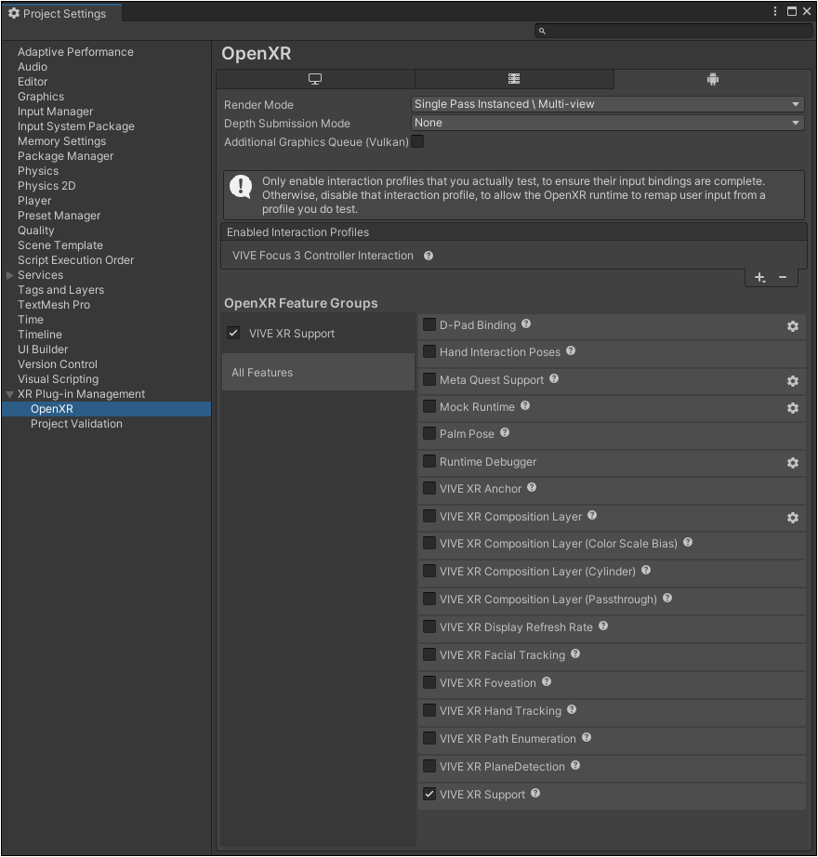Toggle Additional Graphics Queue (Vulkan) checkbox
The image size is (818, 857).
tap(417, 142)
